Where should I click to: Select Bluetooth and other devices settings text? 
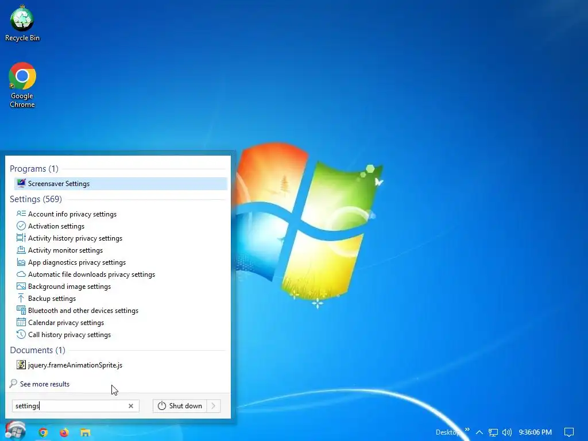pyautogui.click(x=83, y=311)
